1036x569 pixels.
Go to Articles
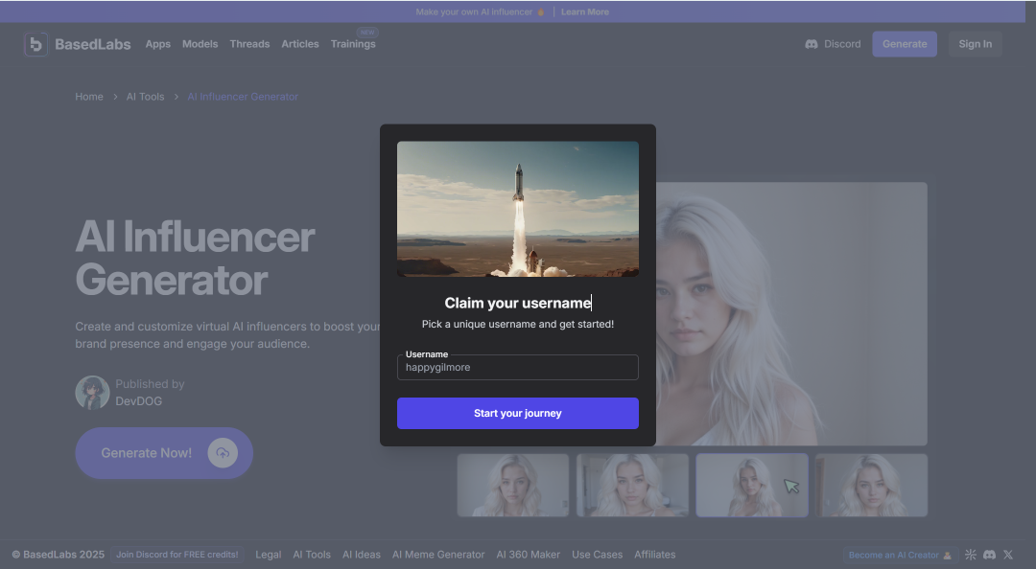[300, 44]
